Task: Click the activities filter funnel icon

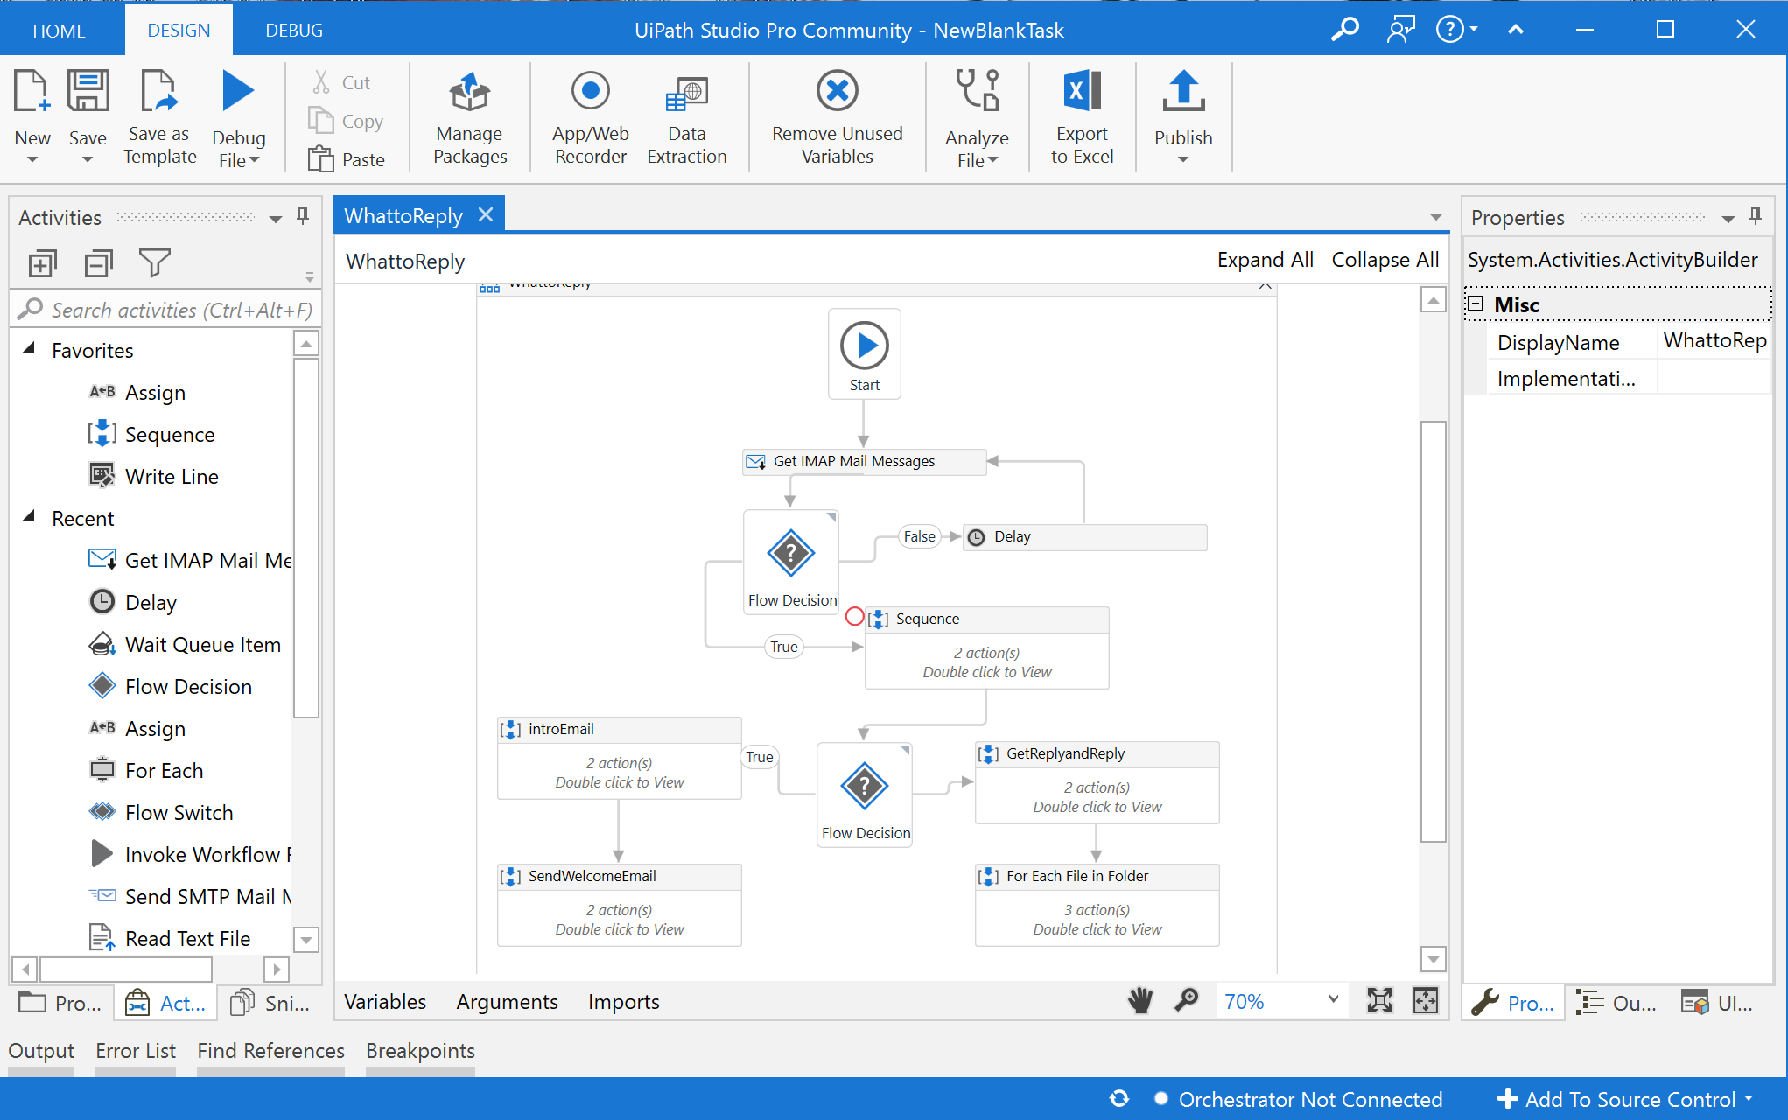Action: 154,262
